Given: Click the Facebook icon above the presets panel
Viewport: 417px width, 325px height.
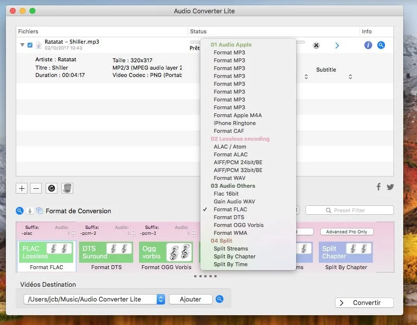Looking at the screenshot, I should pyautogui.click(x=378, y=187).
